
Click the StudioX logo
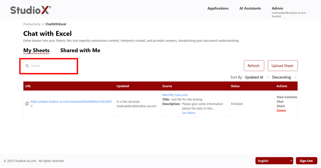pos(31,10)
